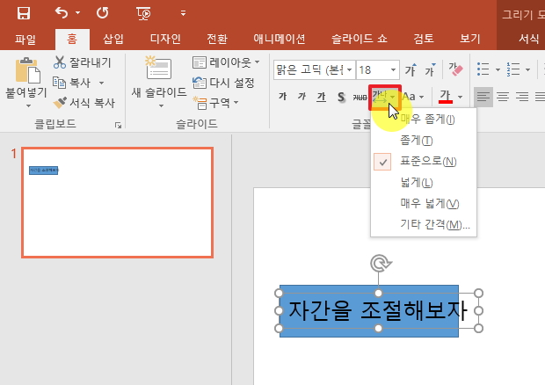
Task: Click the bullets list icon
Action: coord(483,69)
